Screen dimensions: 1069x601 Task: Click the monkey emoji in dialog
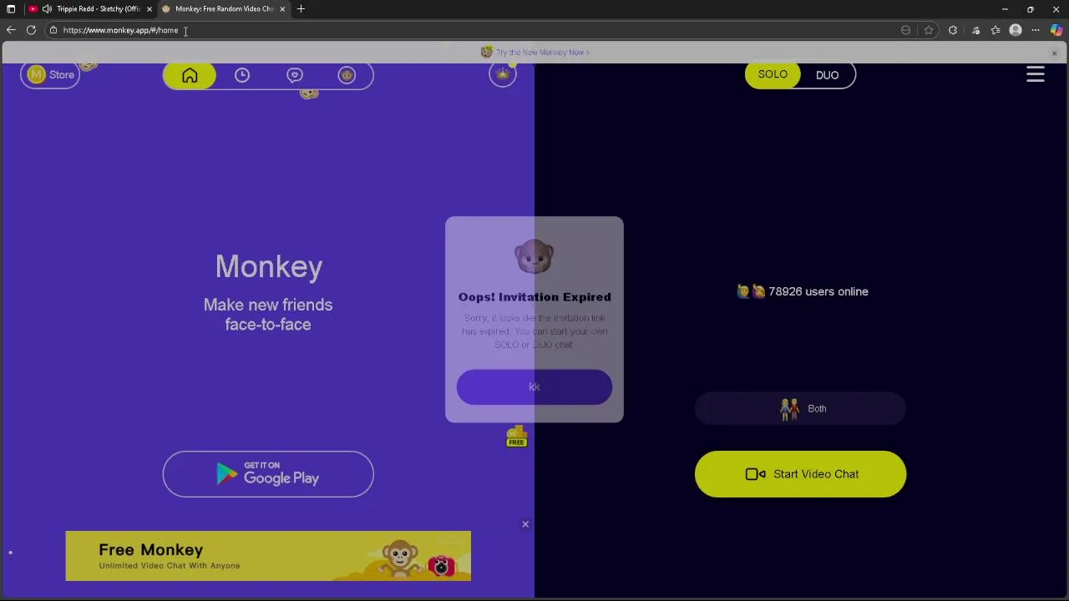coord(534,256)
